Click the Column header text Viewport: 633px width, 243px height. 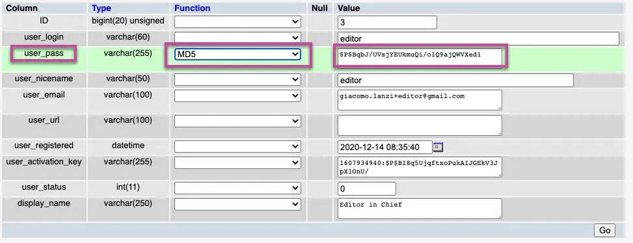(x=21, y=8)
